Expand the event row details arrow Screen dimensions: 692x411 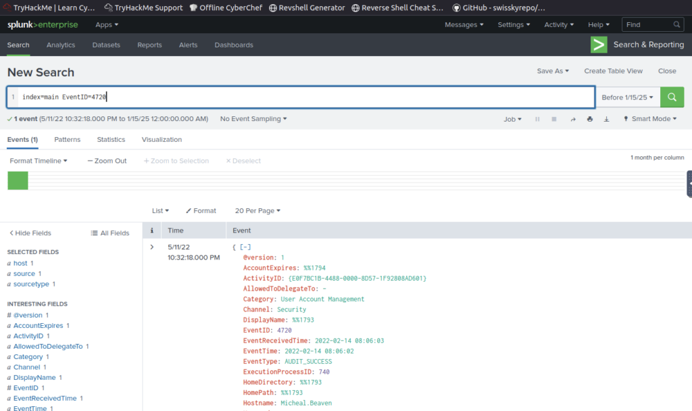click(x=152, y=247)
